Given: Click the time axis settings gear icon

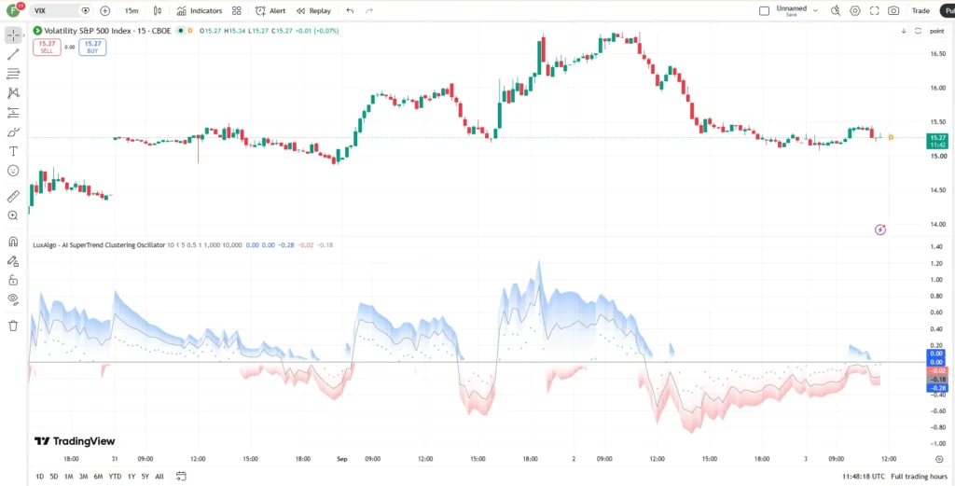Looking at the screenshot, I should point(939,459).
